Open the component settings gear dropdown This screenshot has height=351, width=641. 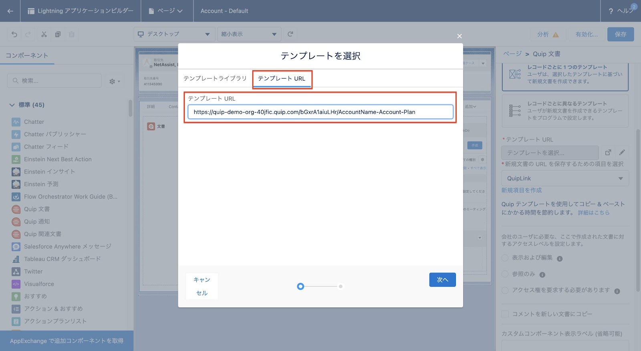pyautogui.click(x=115, y=81)
